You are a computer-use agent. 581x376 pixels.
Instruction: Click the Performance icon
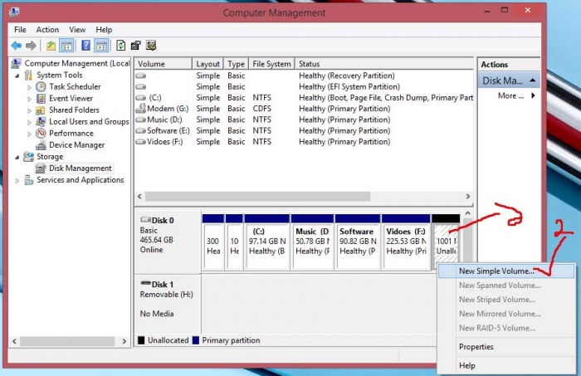point(41,134)
